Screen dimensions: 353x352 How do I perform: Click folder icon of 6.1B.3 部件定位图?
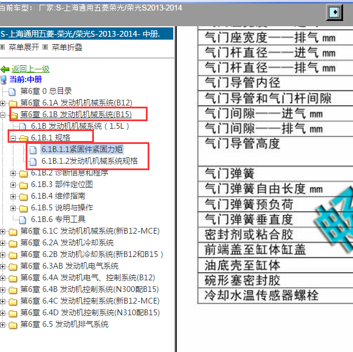pyautogui.click(x=23, y=185)
